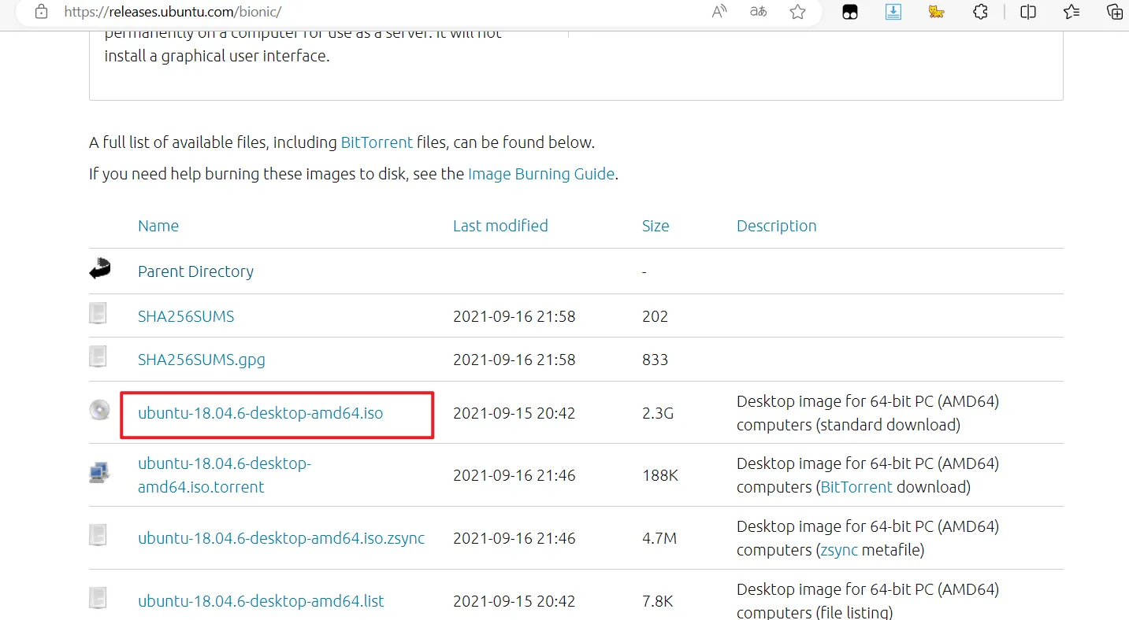The image size is (1129, 620).
Task: Download the desktop-amd64.iso.torrent file
Action: [225, 475]
